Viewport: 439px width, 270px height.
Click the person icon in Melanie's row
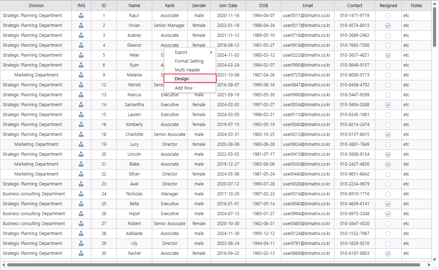click(81, 75)
